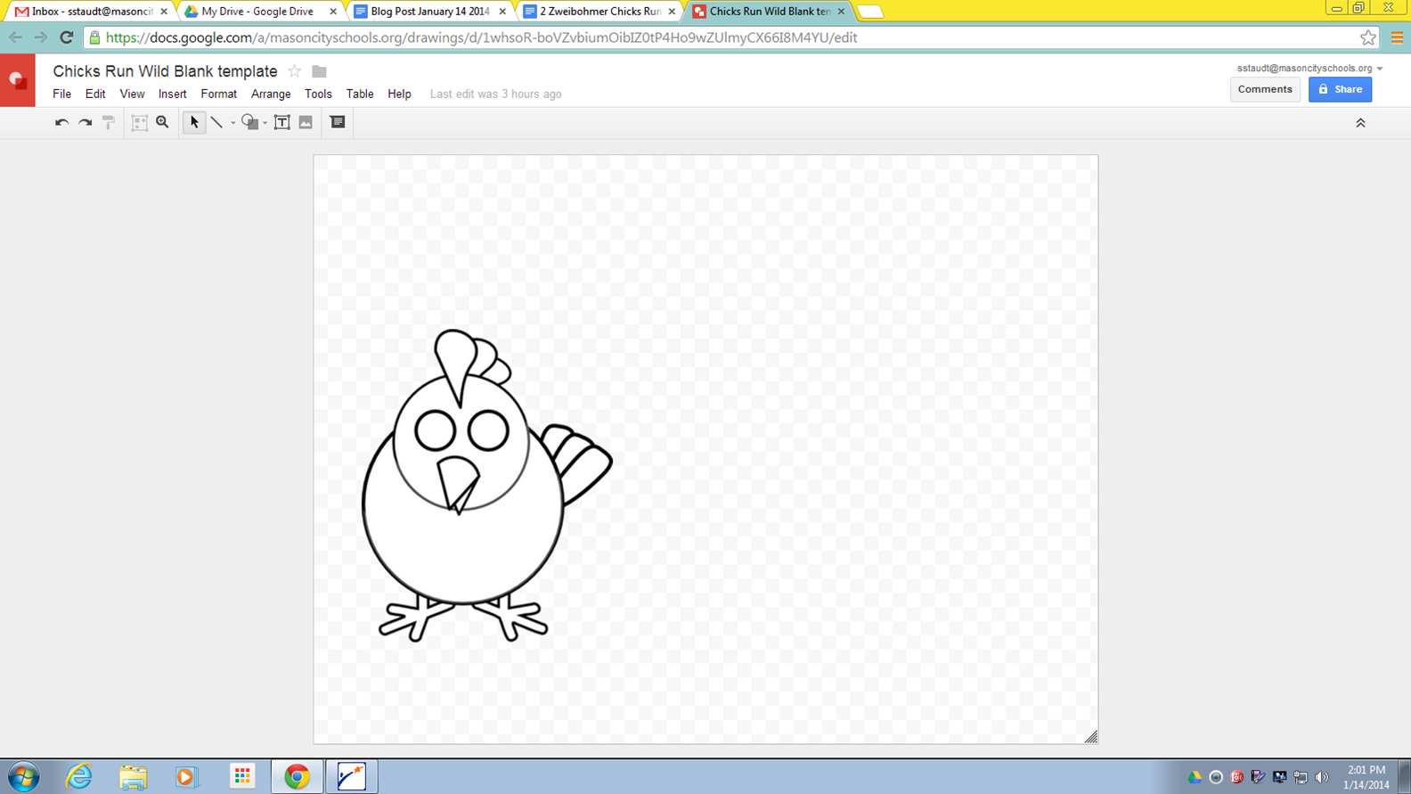This screenshot has width=1411, height=794.
Task: Click the Chrome icon in the taskbar
Action: coord(297,777)
